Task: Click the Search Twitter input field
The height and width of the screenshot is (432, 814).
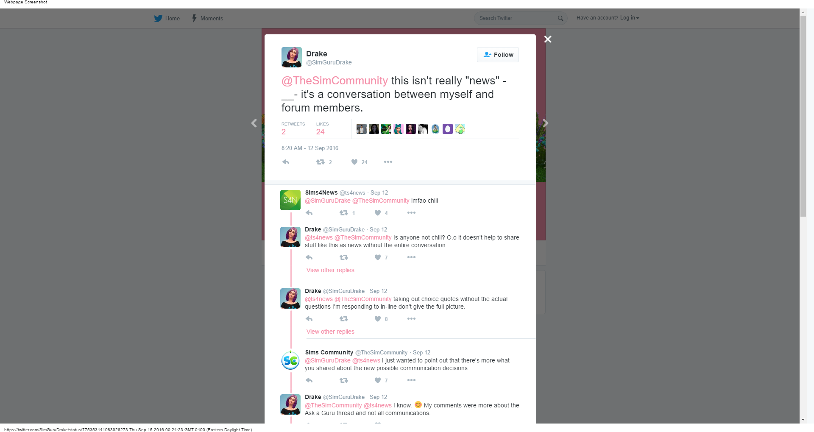Action: pyautogui.click(x=516, y=18)
